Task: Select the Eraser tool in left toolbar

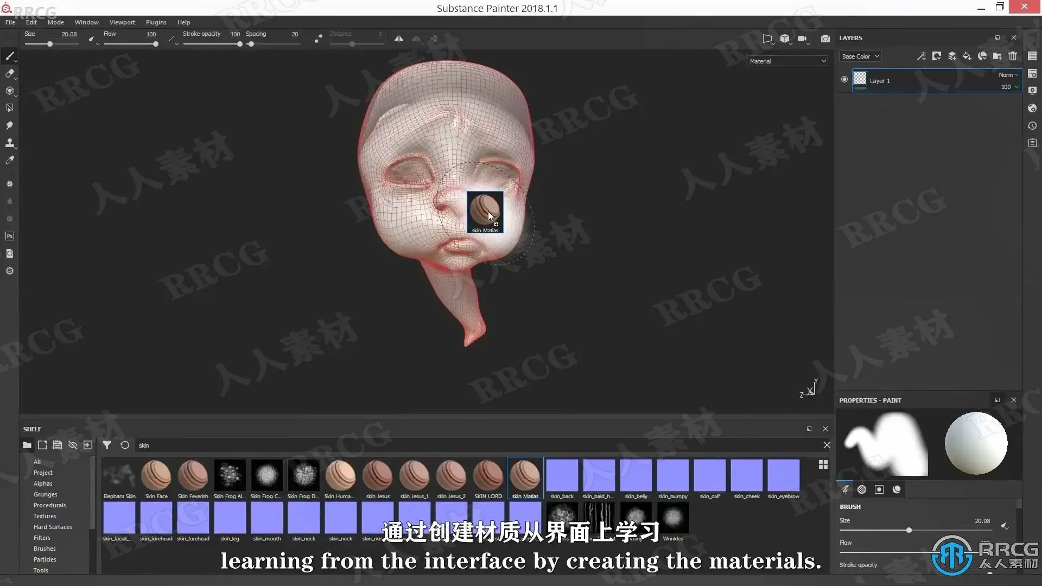Action: pos(10,74)
